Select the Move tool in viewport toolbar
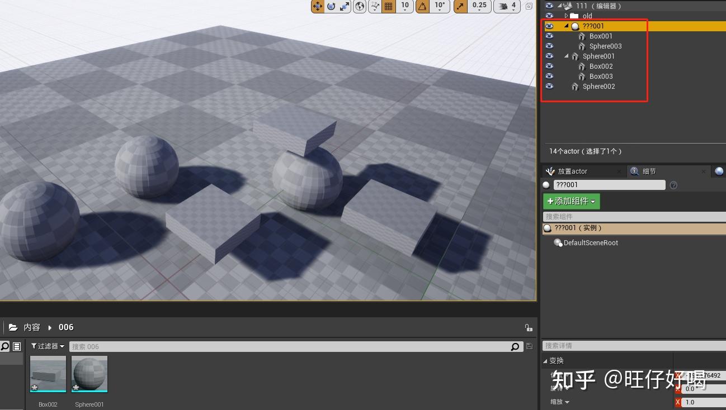This screenshot has width=726, height=410. [x=318, y=7]
